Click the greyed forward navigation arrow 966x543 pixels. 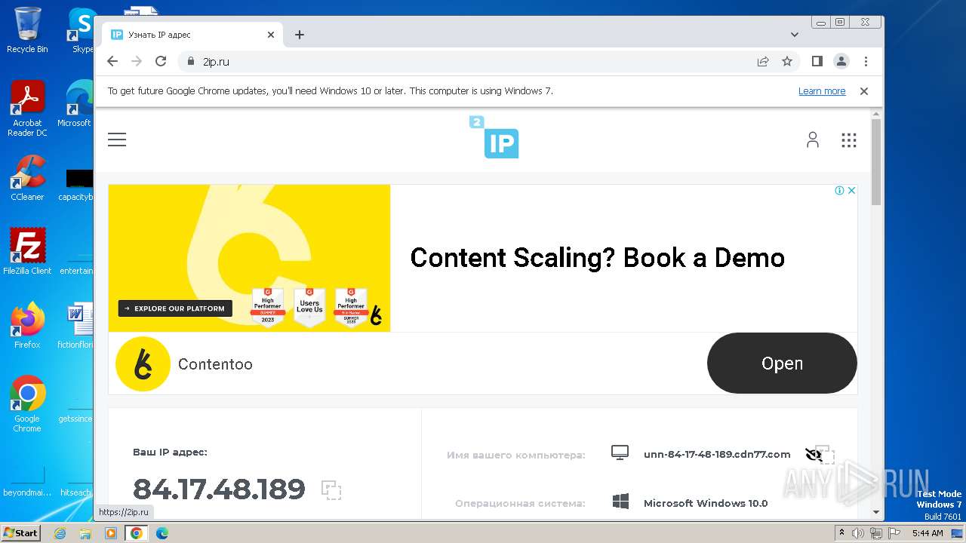(x=137, y=61)
